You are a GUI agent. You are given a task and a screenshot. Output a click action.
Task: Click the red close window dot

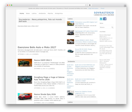[8, 5]
